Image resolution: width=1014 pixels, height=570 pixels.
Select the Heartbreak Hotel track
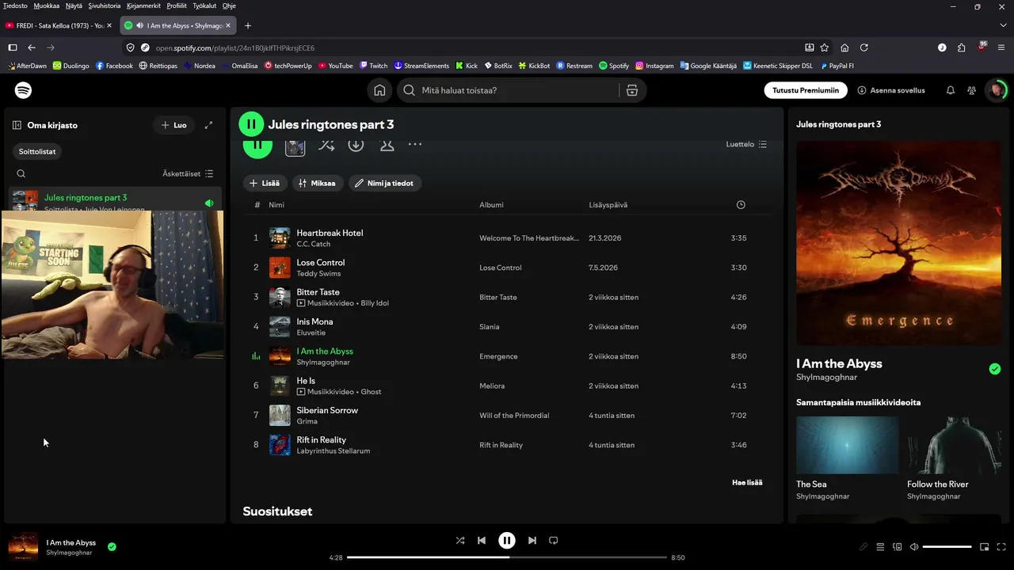[507, 237]
